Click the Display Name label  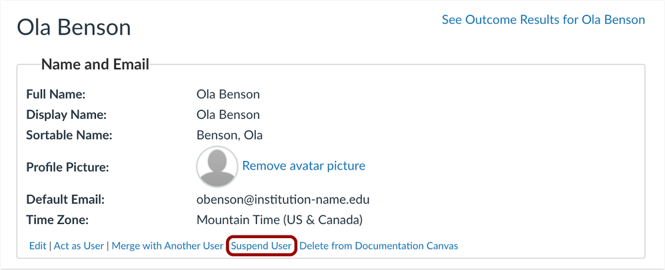(66, 115)
